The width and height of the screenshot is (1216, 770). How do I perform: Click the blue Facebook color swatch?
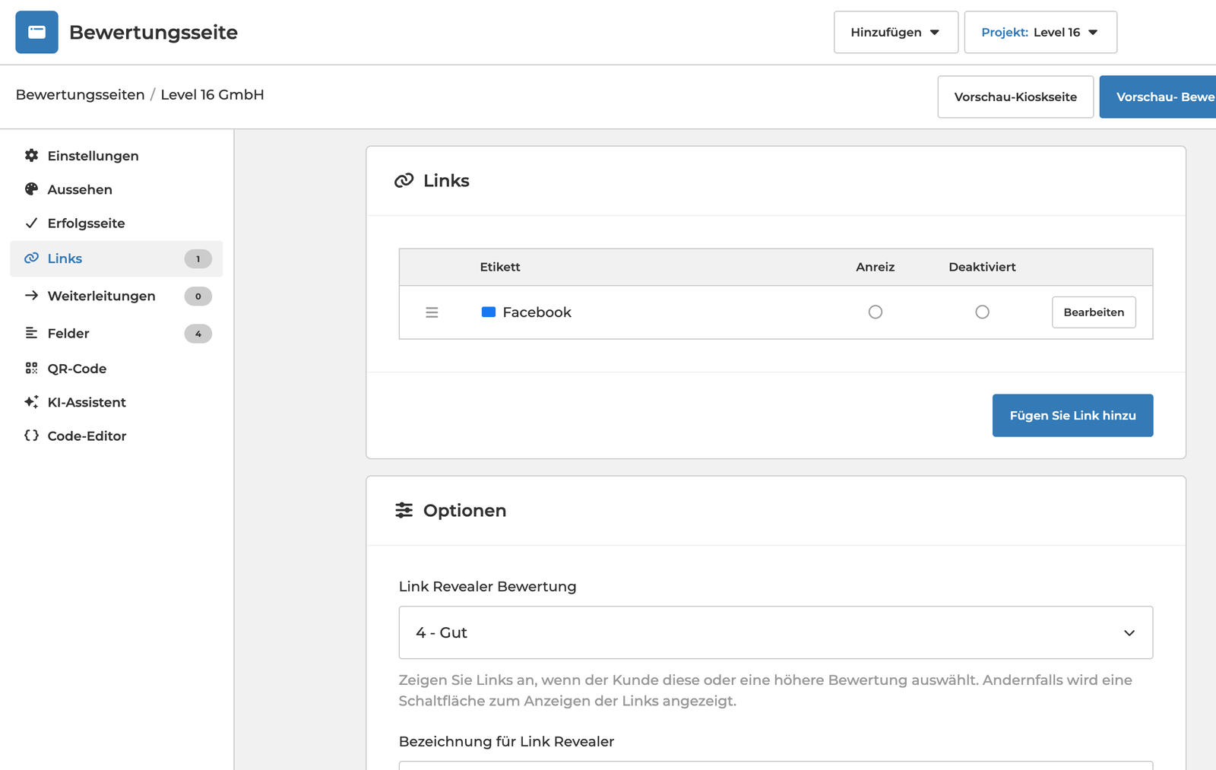pyautogui.click(x=489, y=312)
